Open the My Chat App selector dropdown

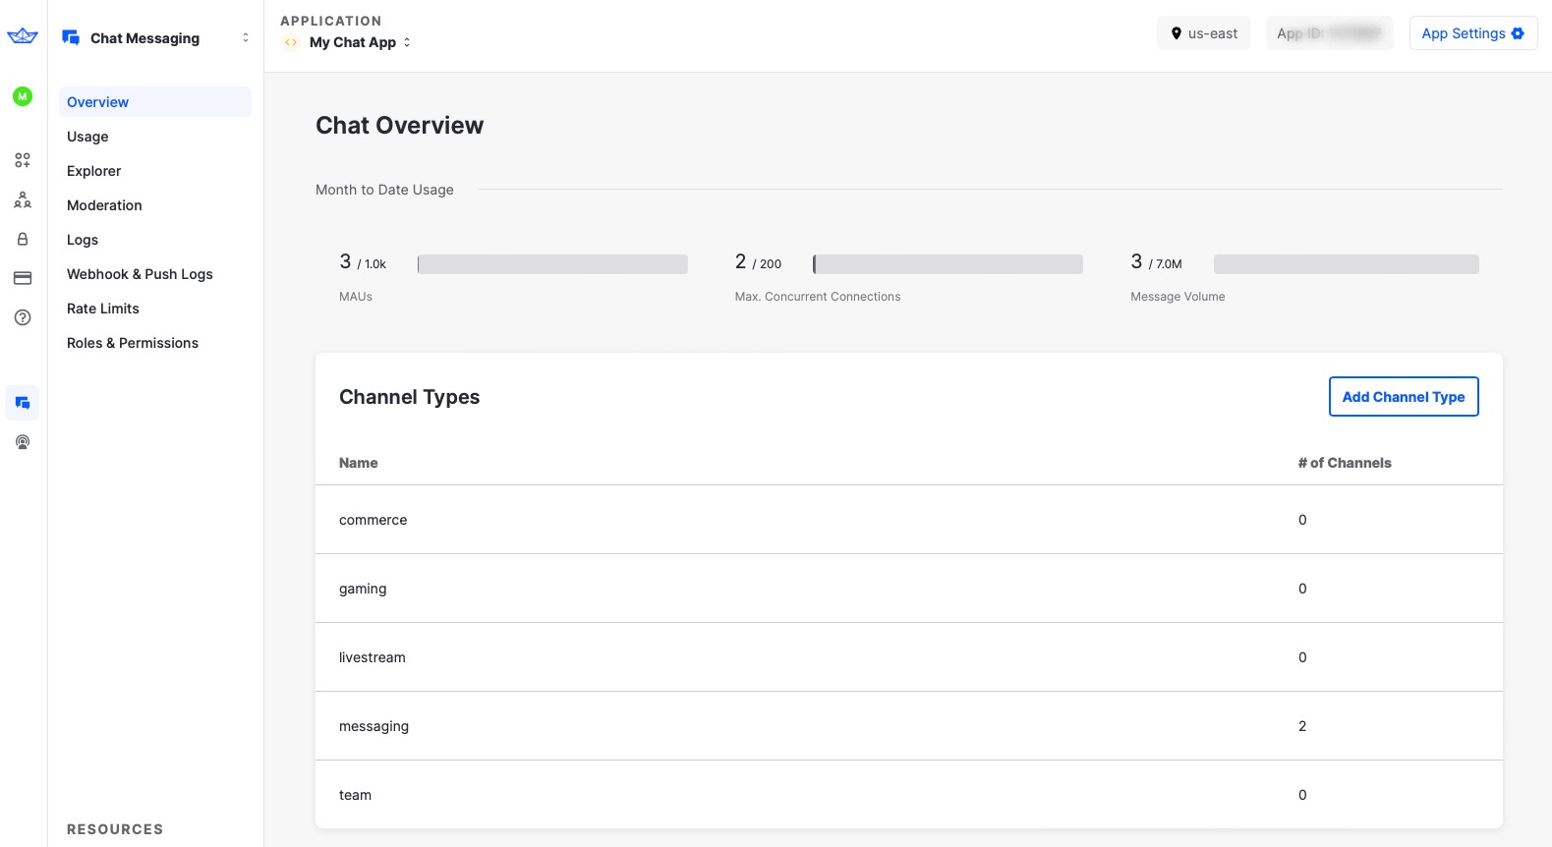point(360,42)
